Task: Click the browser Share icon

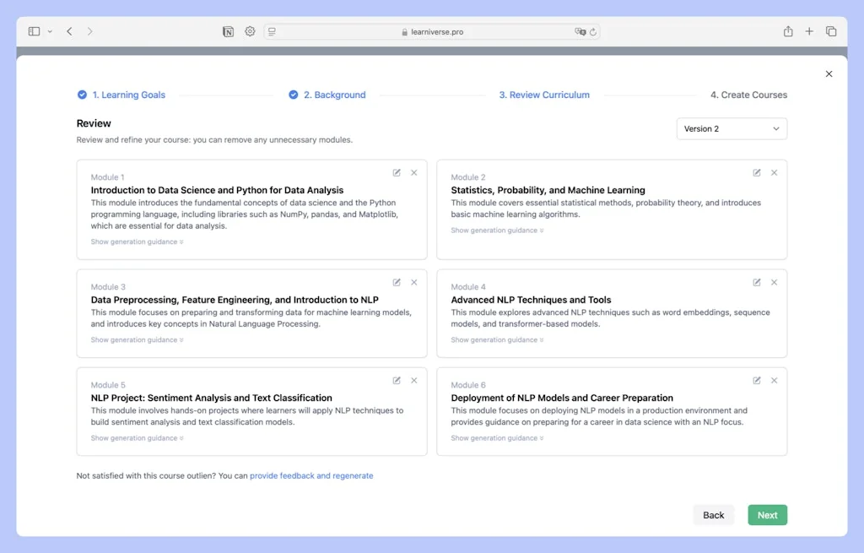Action: pos(787,31)
